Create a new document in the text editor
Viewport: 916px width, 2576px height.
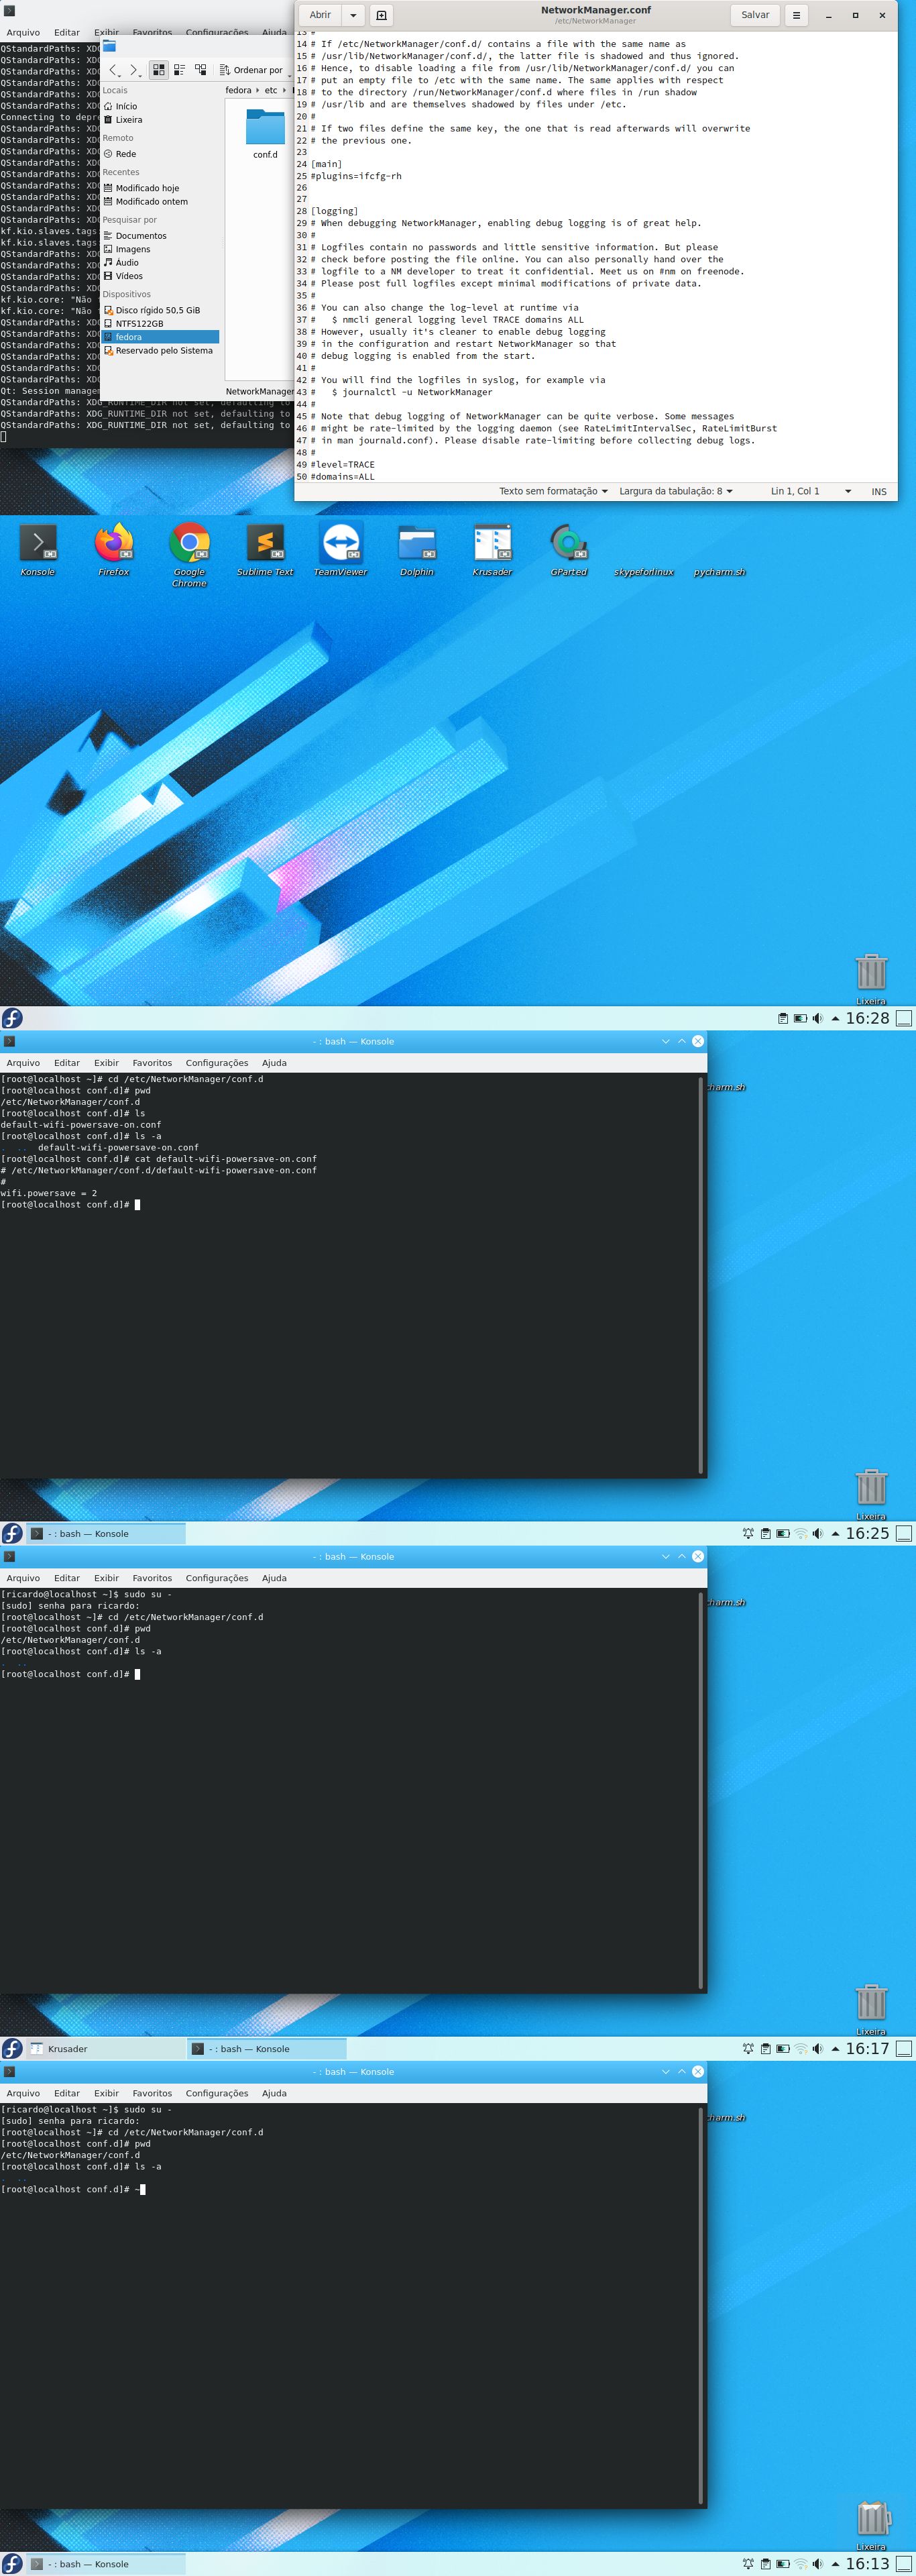[381, 15]
